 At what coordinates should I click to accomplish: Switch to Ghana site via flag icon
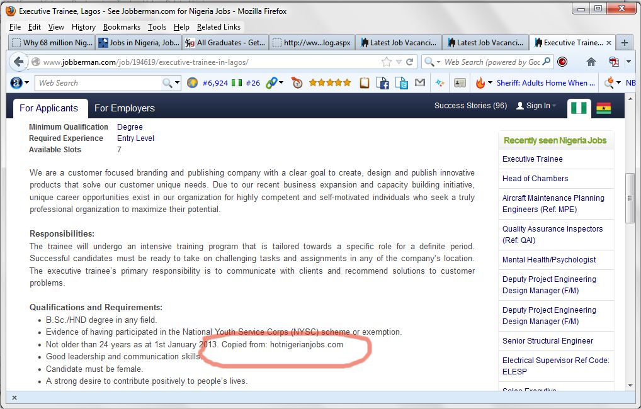coord(603,108)
